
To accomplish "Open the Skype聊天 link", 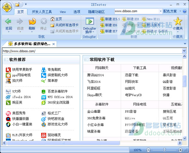I will click(94, 95).
